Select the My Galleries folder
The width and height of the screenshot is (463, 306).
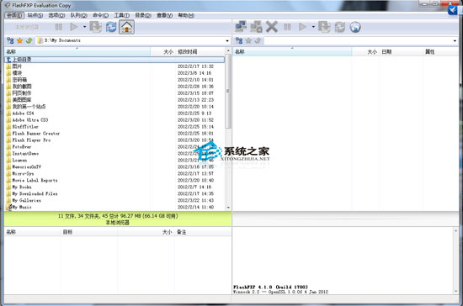pos(114,200)
